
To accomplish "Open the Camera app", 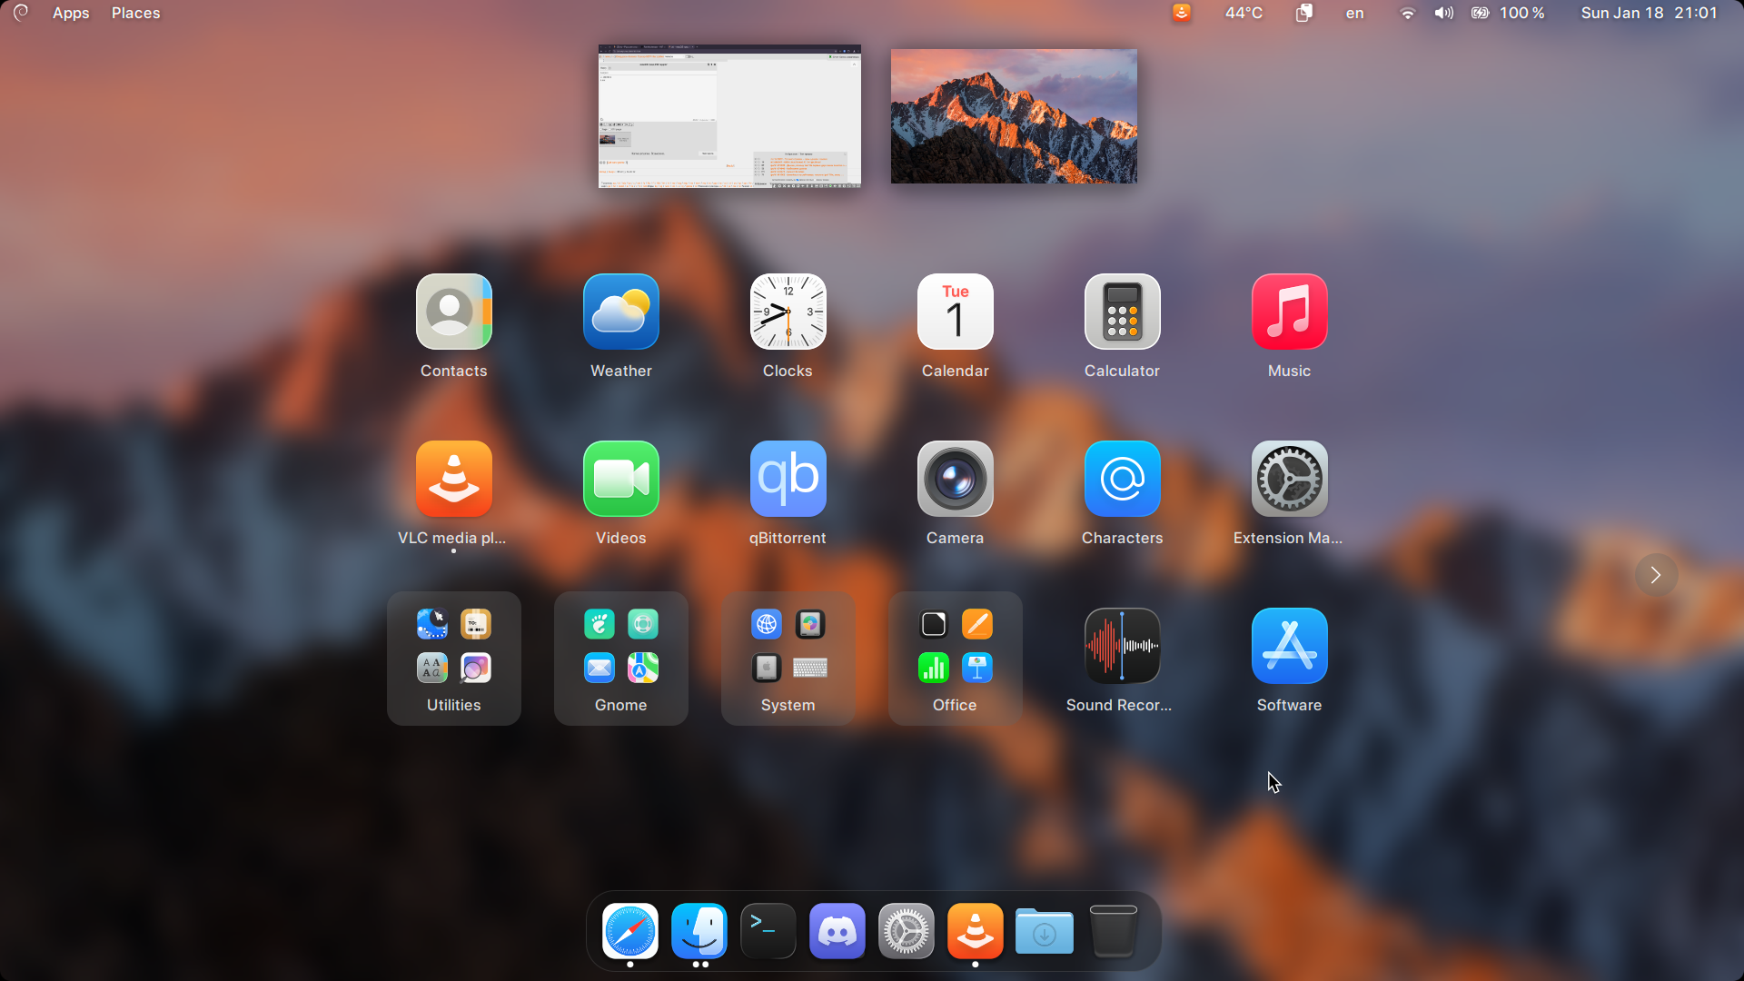I will (x=955, y=480).
